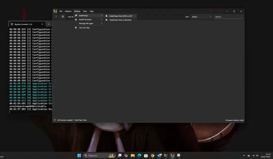
Task: Open the clock and date in the taskbar
Action: click(266, 156)
